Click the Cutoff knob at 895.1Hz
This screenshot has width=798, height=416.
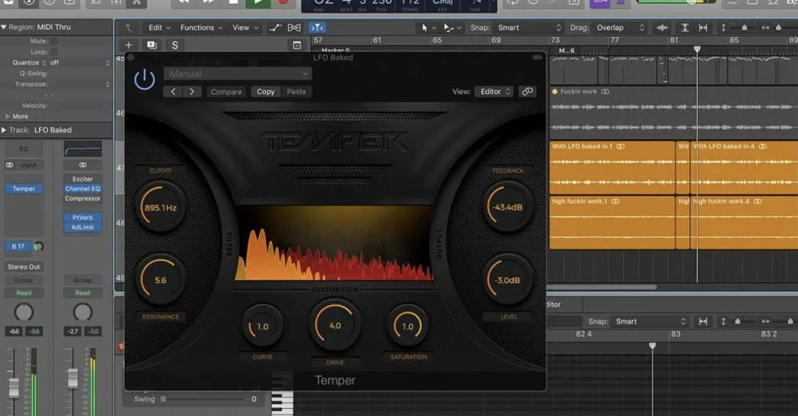(x=160, y=208)
